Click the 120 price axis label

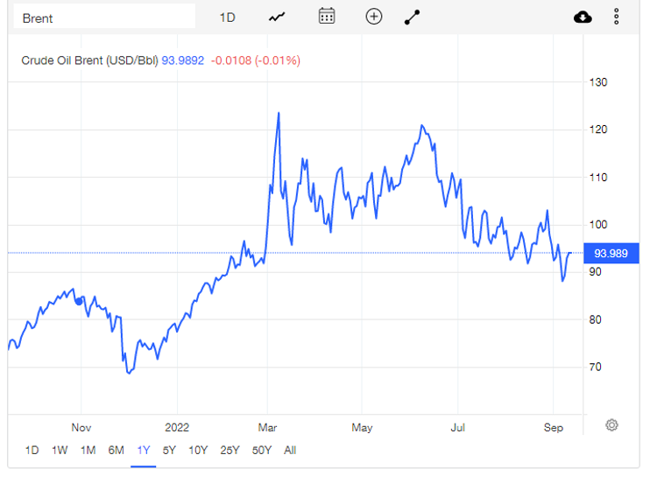[598, 129]
